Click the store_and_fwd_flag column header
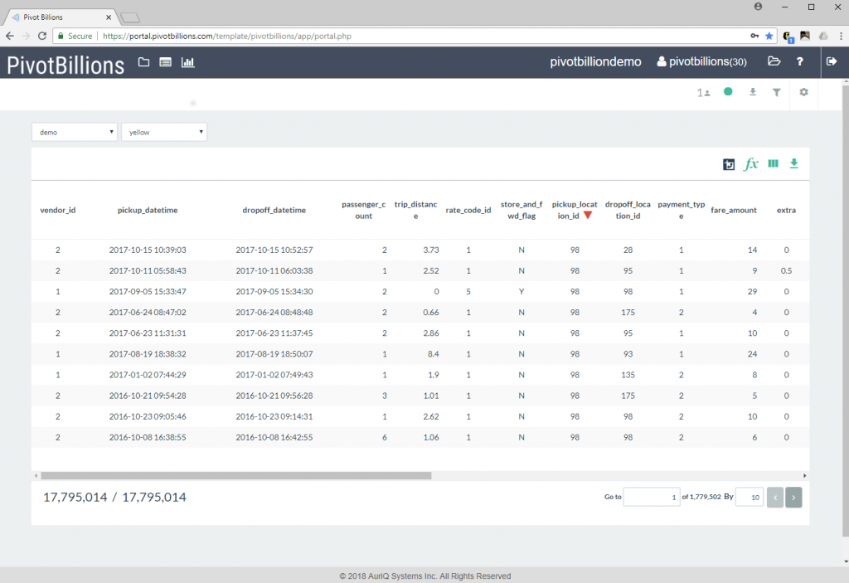Screen dimensions: 849x583 coord(522,210)
